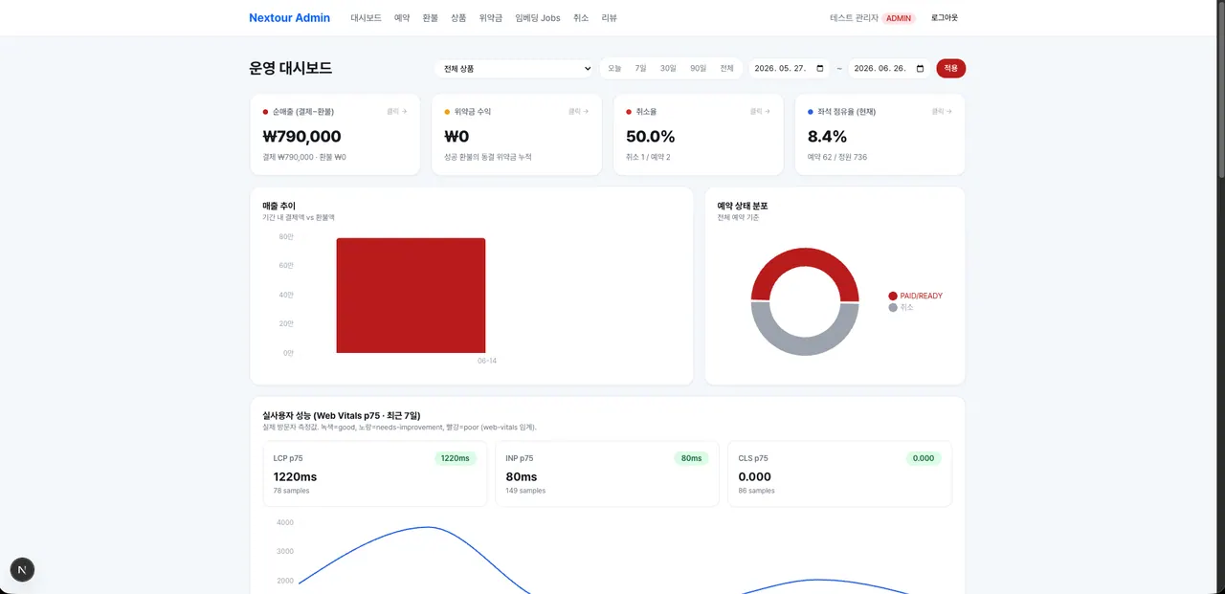Open the 위약금 수익 ₩0 card

(517, 134)
